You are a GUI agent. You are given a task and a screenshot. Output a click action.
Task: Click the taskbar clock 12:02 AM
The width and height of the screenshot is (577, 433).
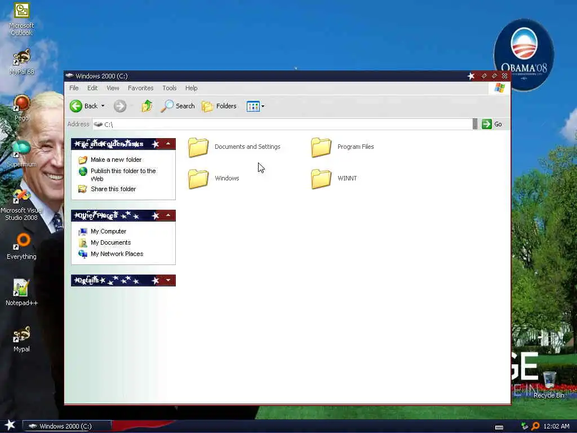pyautogui.click(x=556, y=426)
